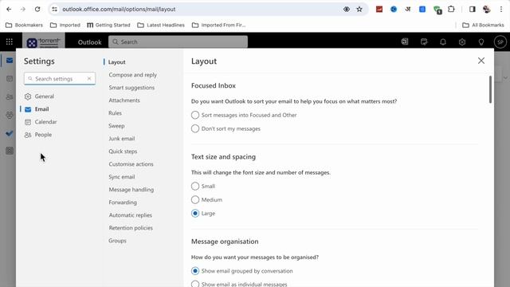Image resolution: width=510 pixels, height=287 pixels.
Task: Open browser three-dot menu
Action: tap(501, 9)
